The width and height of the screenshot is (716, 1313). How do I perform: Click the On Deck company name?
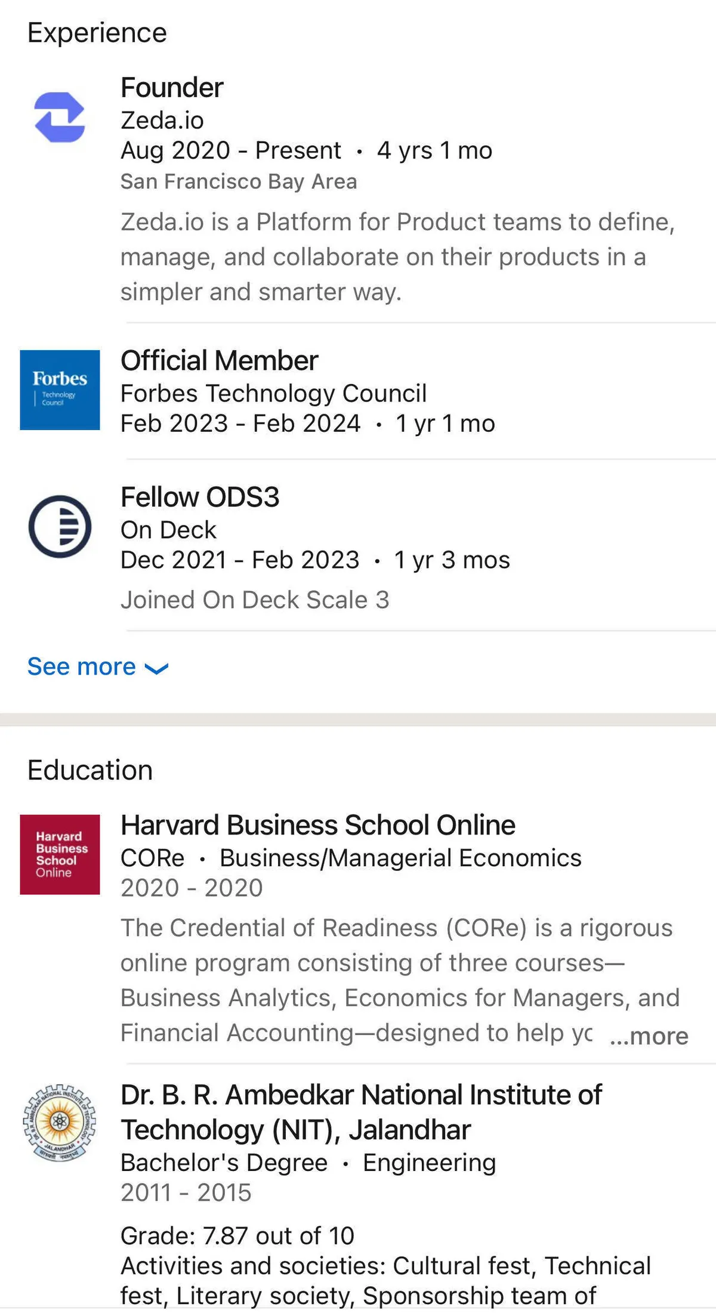(168, 530)
